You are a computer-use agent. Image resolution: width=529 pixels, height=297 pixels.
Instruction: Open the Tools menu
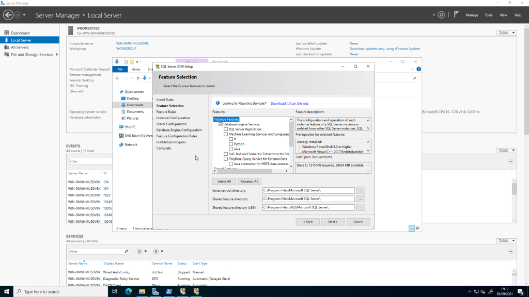(489, 15)
